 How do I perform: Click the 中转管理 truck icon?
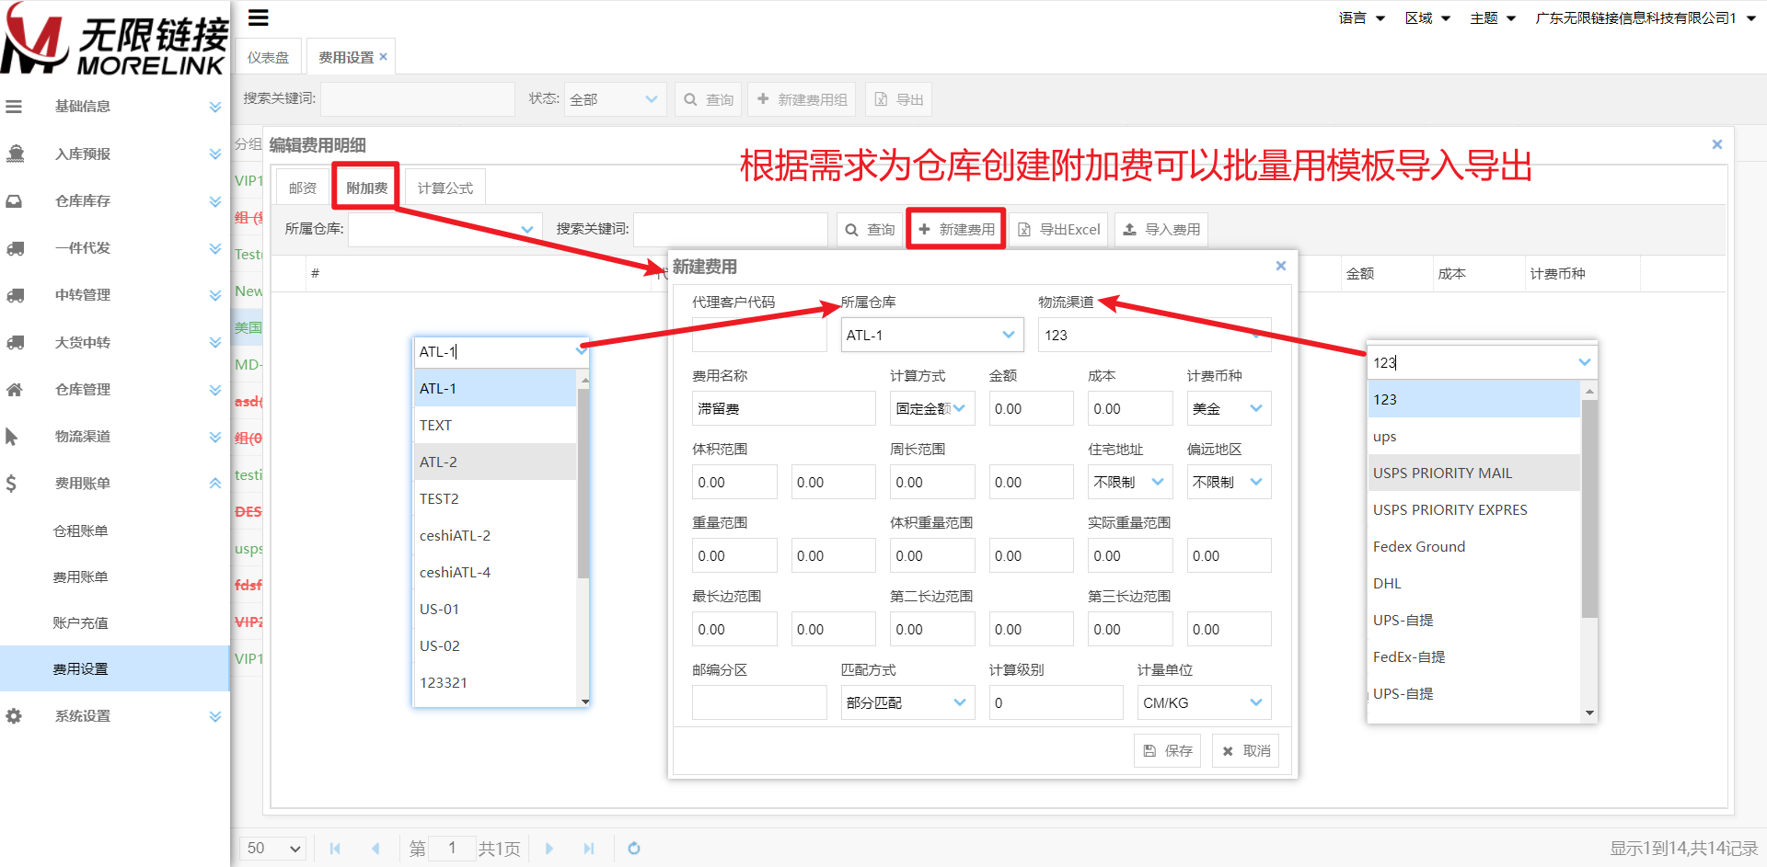pos(15,295)
